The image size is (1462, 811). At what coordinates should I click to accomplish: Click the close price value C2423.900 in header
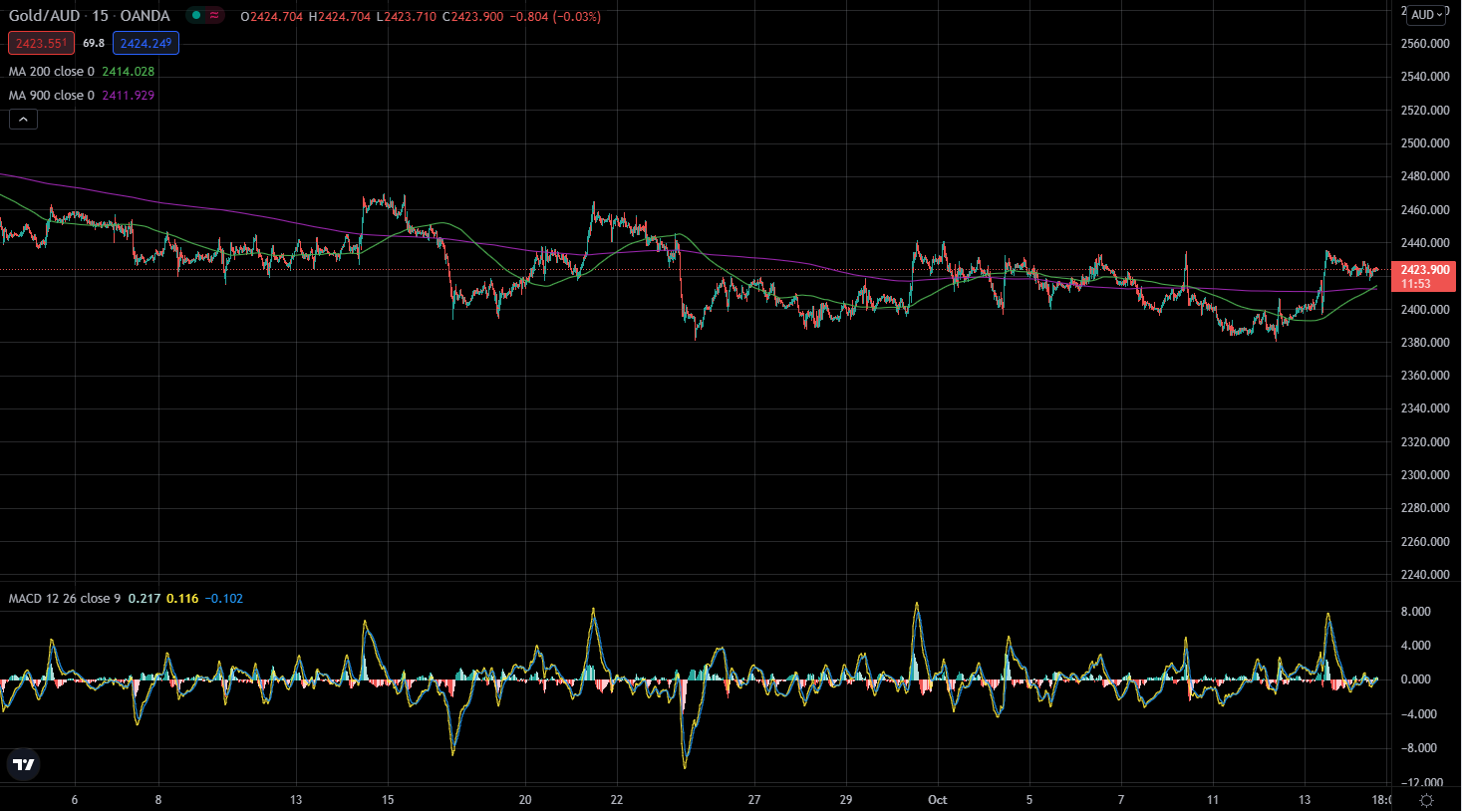[x=472, y=17]
